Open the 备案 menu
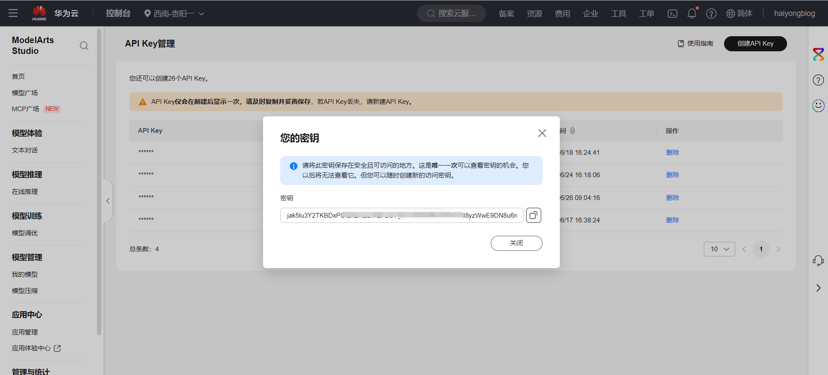 [x=506, y=14]
